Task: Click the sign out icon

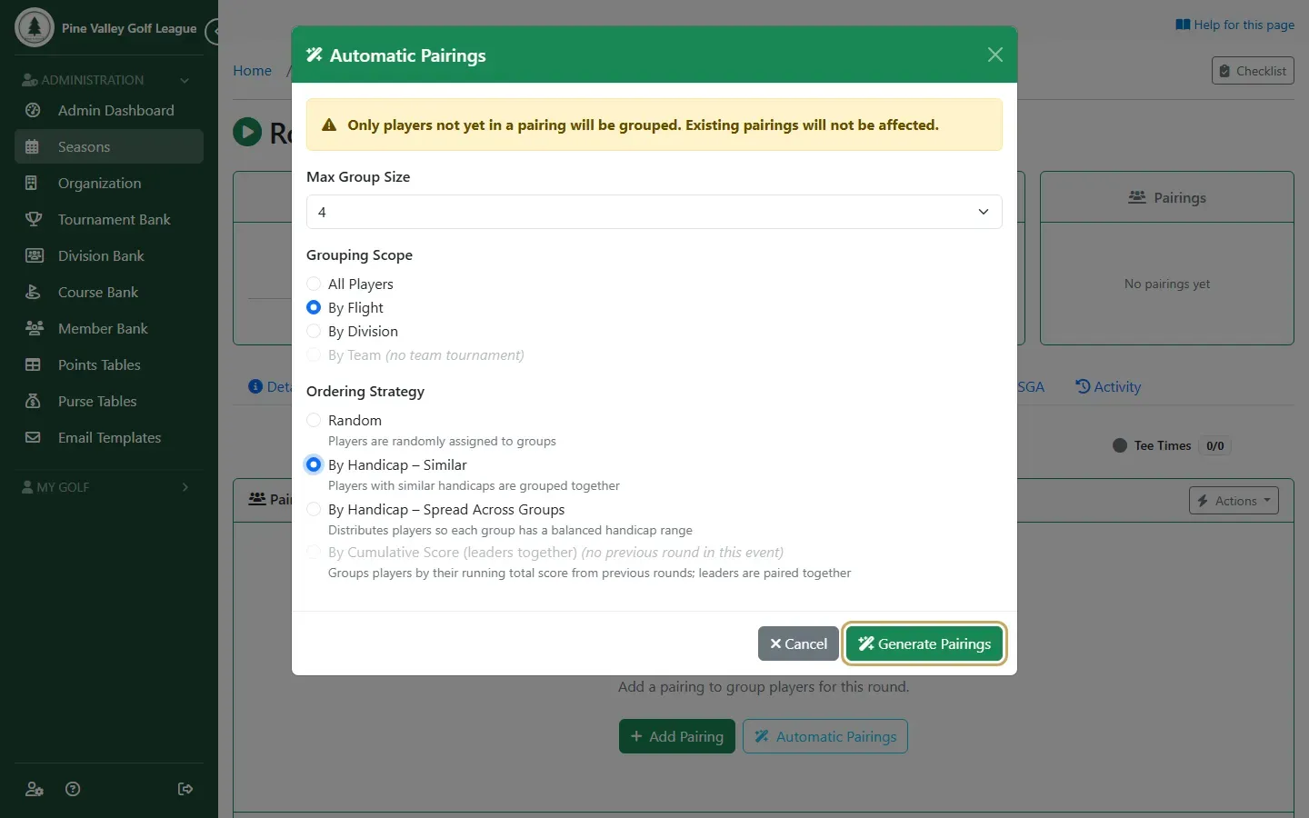Action: click(185, 789)
